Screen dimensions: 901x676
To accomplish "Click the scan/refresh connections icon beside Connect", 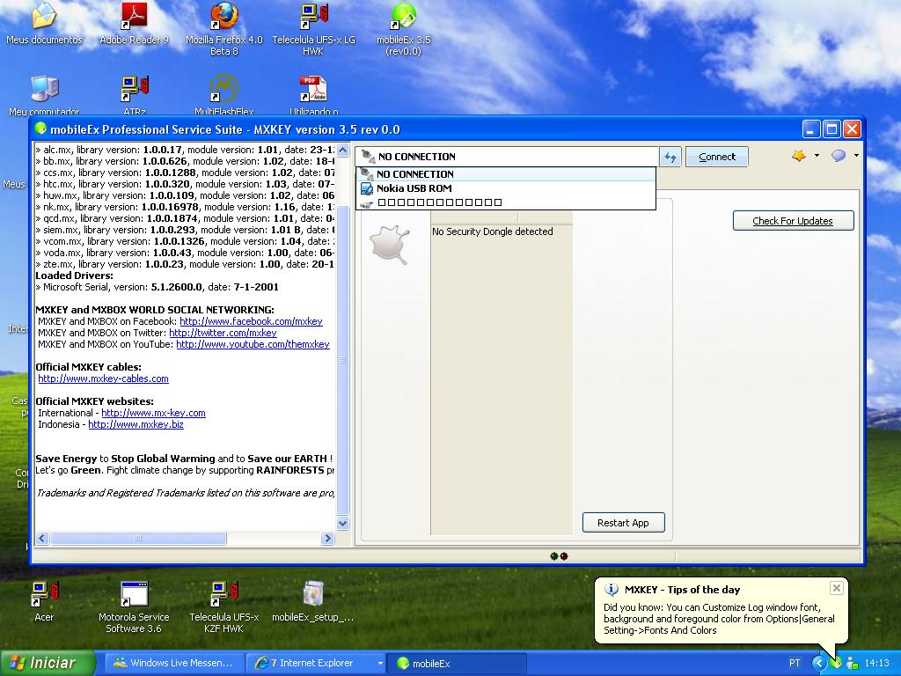I will 670,157.
